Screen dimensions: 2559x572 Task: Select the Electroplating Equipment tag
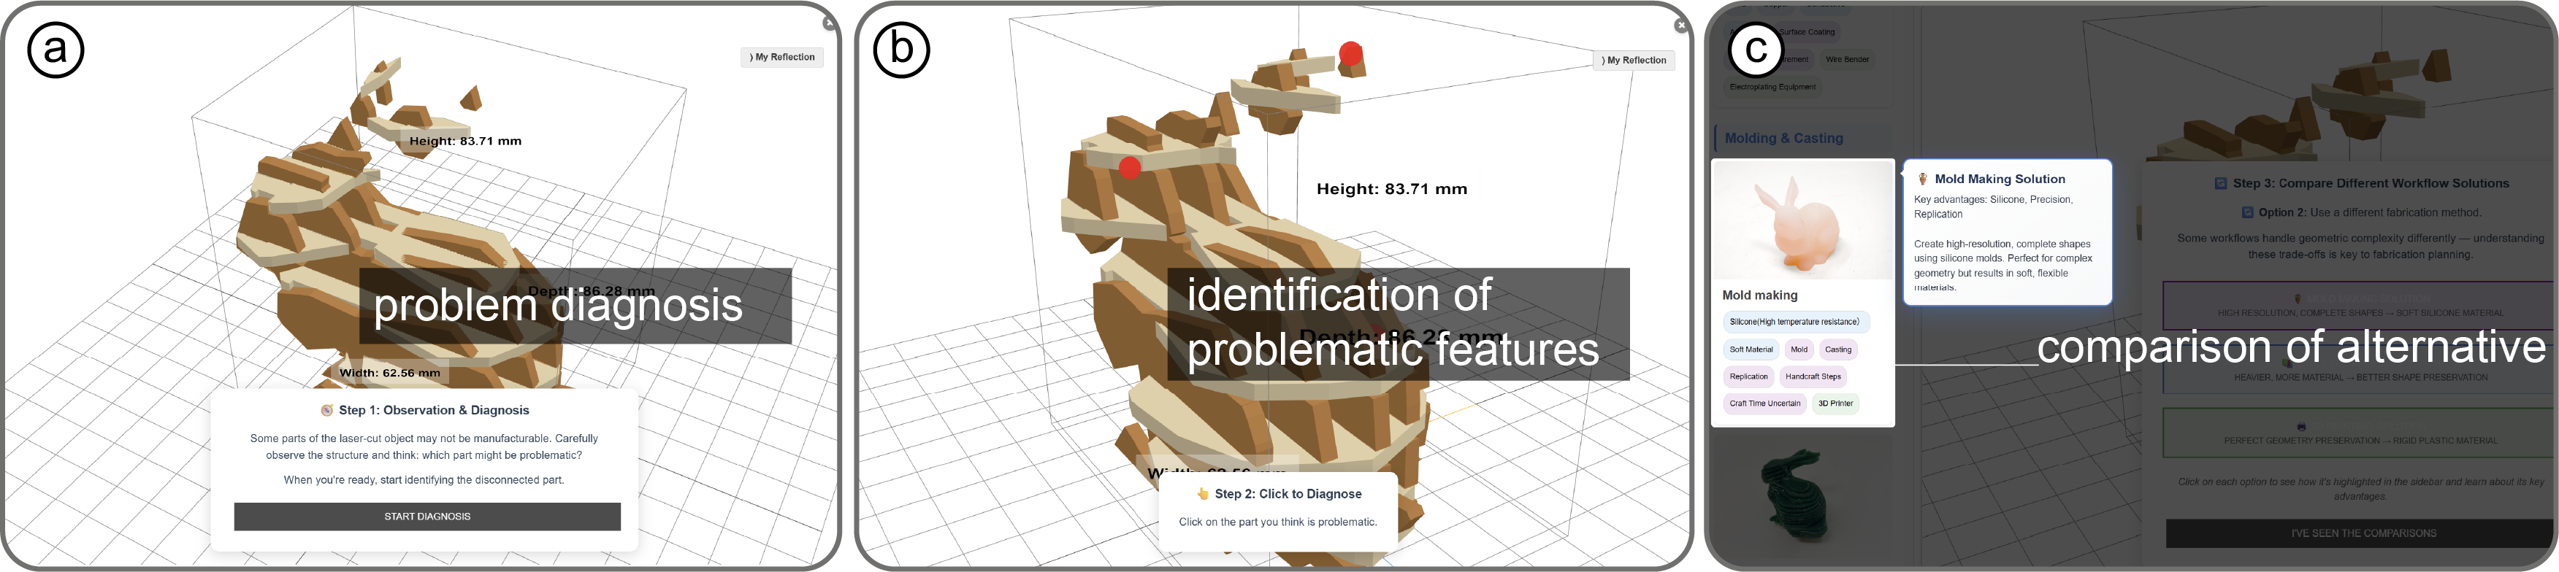(x=1772, y=86)
